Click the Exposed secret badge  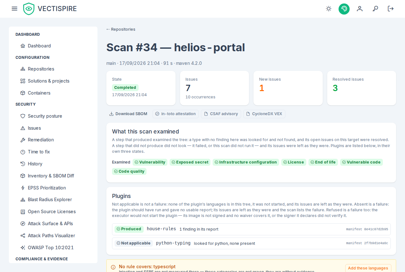click(190, 162)
